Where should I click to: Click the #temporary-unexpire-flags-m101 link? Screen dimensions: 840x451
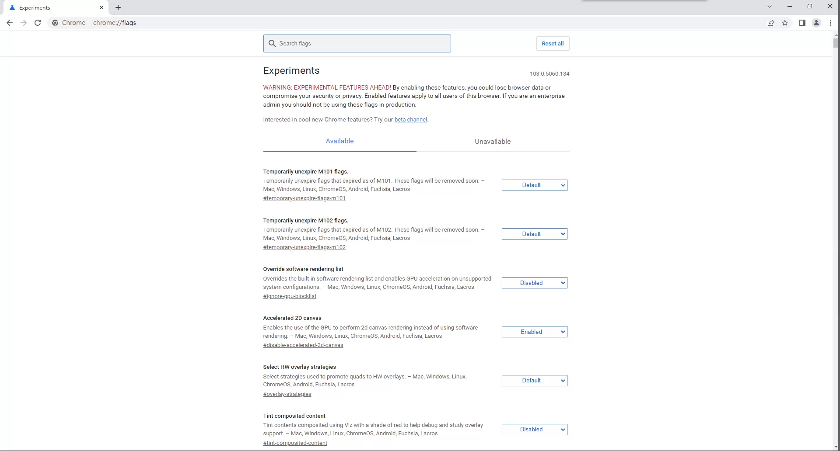[x=304, y=198]
